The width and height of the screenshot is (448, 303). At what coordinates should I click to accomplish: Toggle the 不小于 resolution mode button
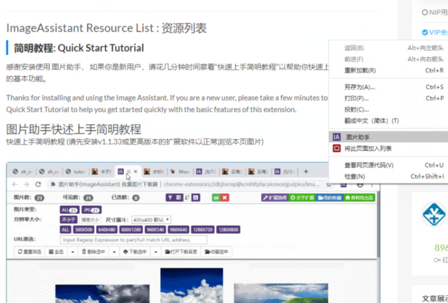coord(68,220)
